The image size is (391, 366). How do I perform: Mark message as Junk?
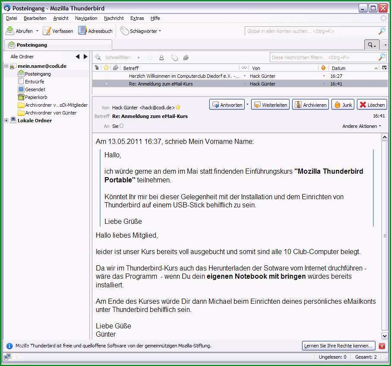tap(343, 105)
